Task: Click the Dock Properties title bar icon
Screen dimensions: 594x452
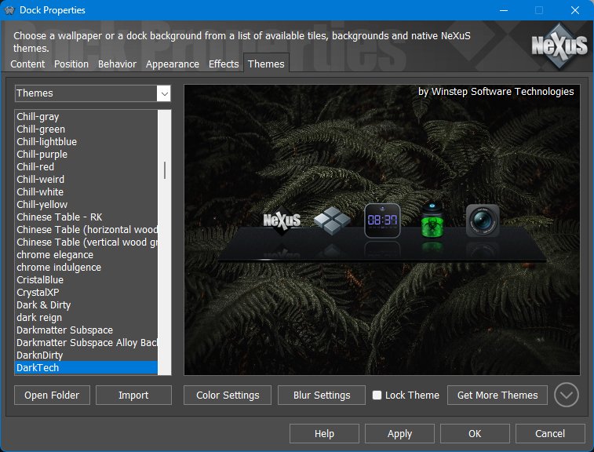Action: click(9, 10)
